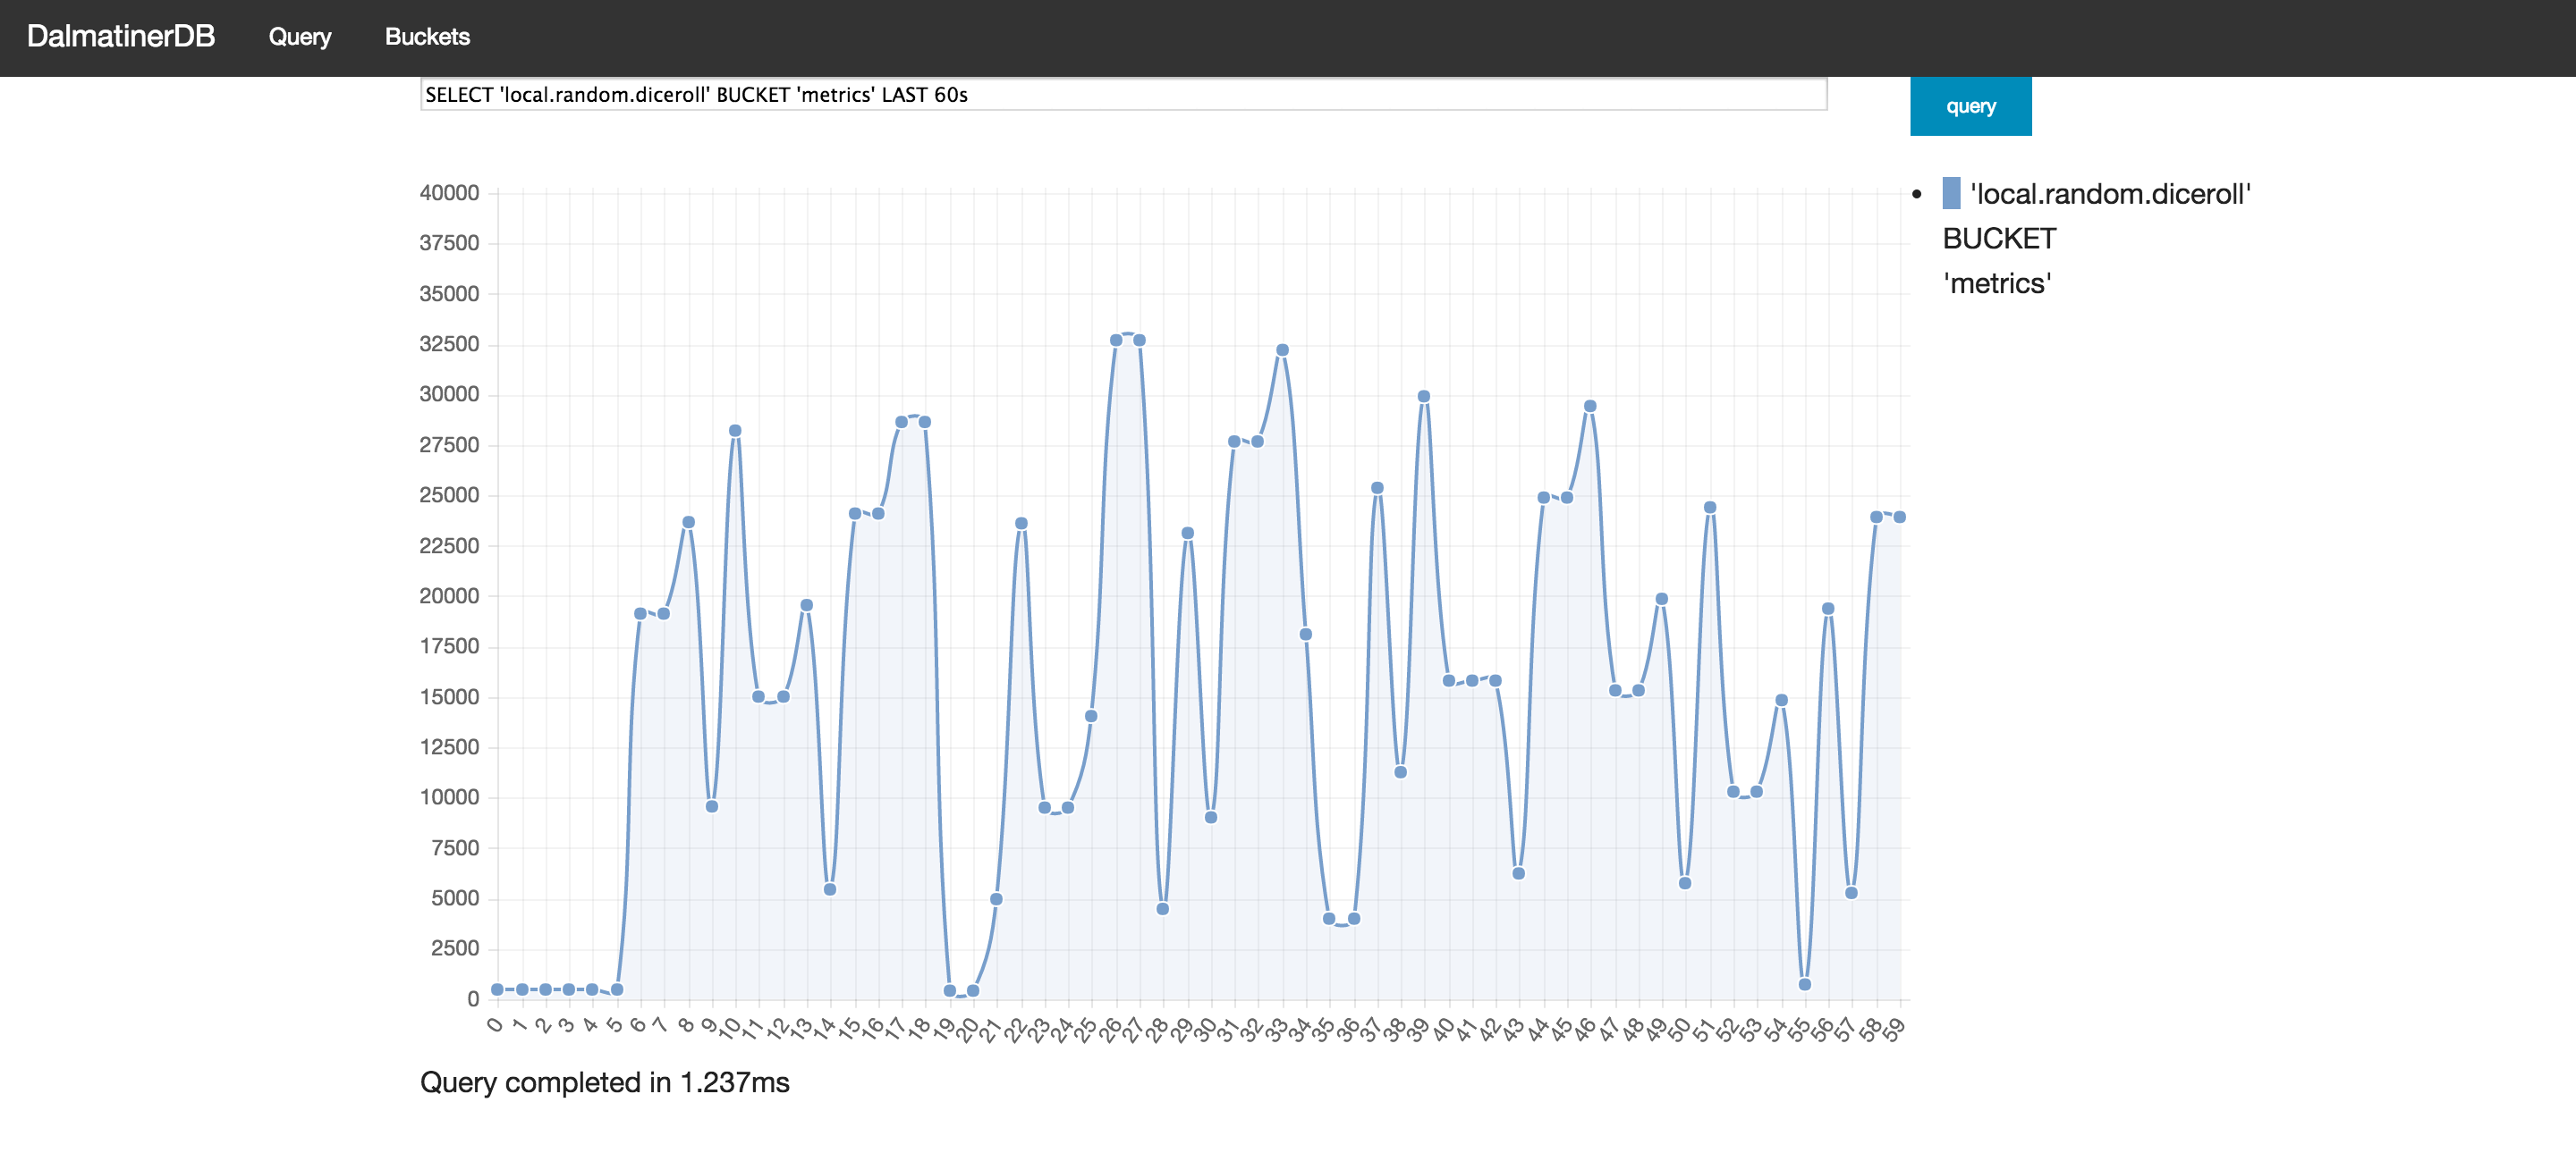Open the Buckets nav item

[x=427, y=37]
